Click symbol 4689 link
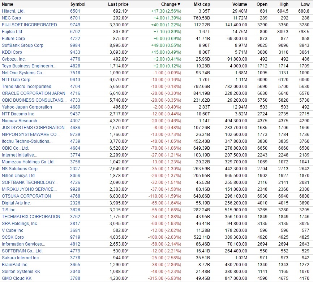 point(75,107)
